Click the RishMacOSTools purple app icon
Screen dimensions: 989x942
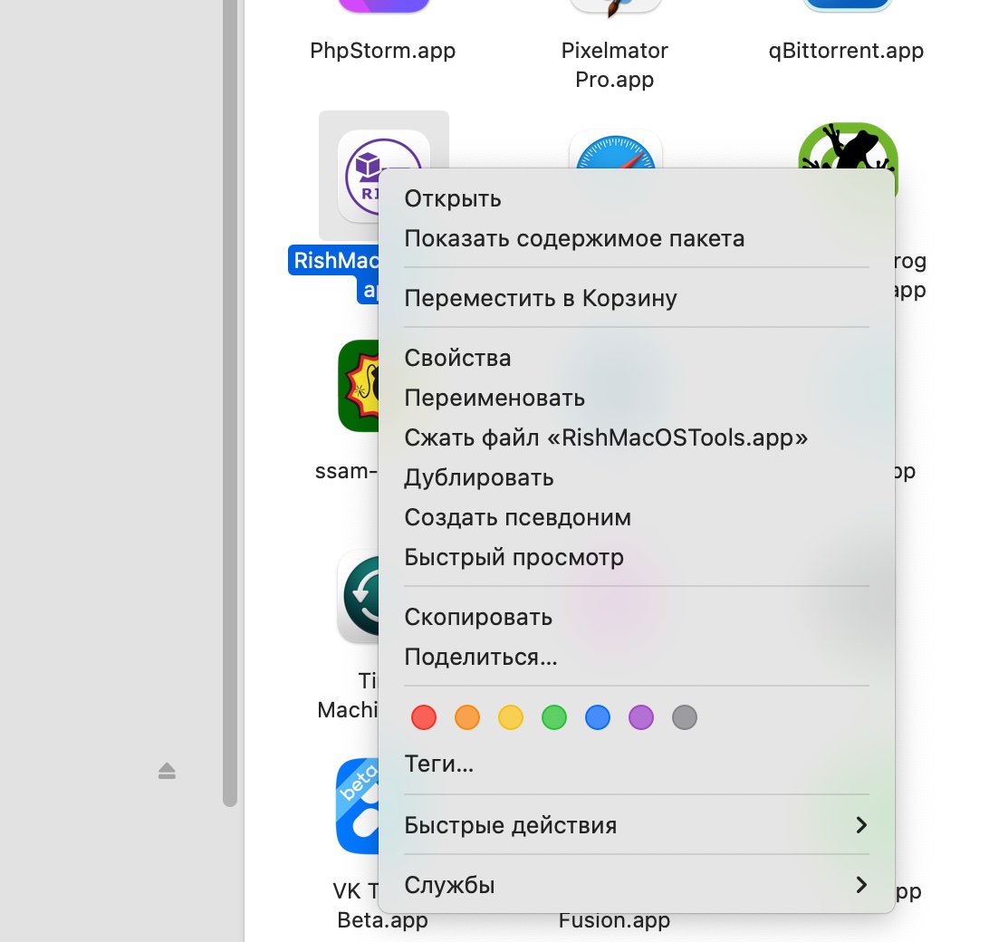point(362,172)
